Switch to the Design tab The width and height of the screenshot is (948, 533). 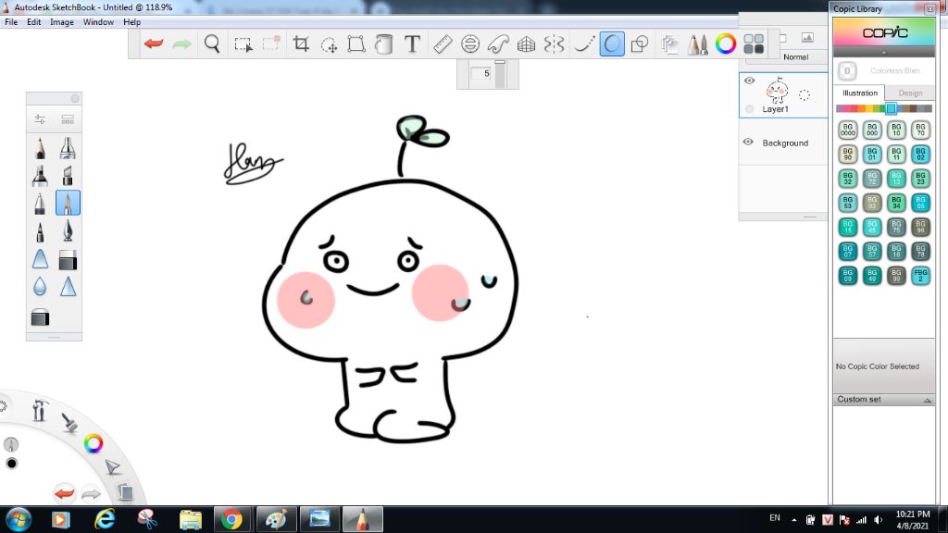[x=910, y=93]
